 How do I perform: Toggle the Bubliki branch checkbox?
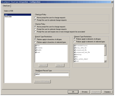pyautogui.click(x=36, y=50)
